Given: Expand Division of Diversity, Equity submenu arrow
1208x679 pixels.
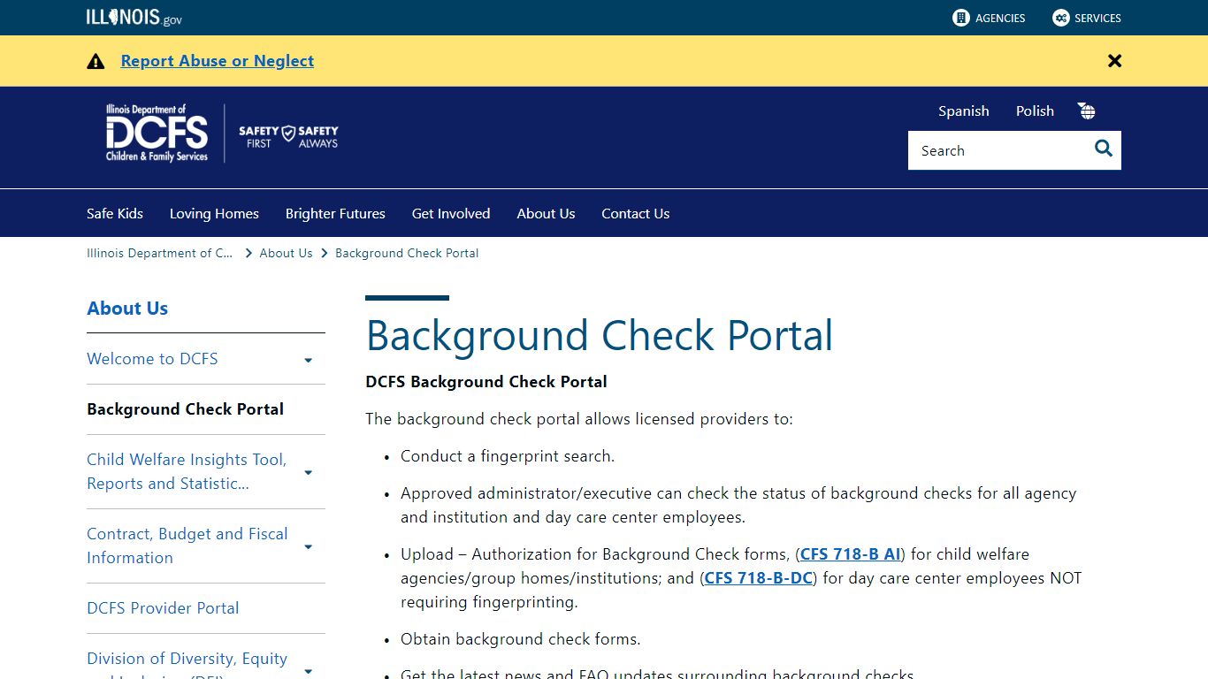Looking at the screenshot, I should (308, 671).
